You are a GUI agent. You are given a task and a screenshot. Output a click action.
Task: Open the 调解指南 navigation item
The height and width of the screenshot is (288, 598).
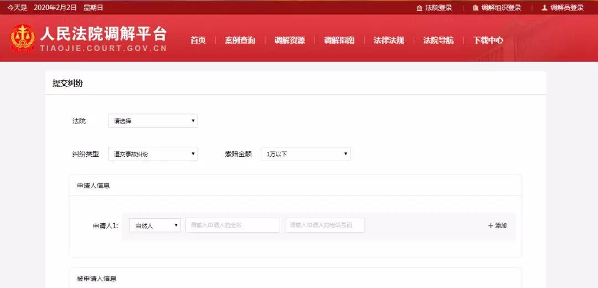pos(339,40)
